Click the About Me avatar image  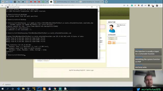click(x=112, y=29)
